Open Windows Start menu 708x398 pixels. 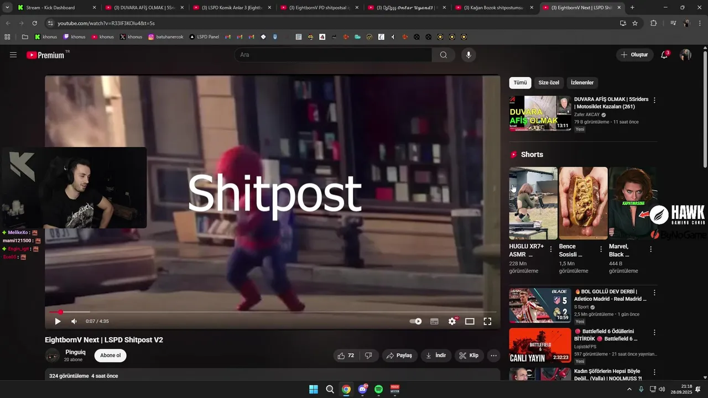click(x=314, y=389)
